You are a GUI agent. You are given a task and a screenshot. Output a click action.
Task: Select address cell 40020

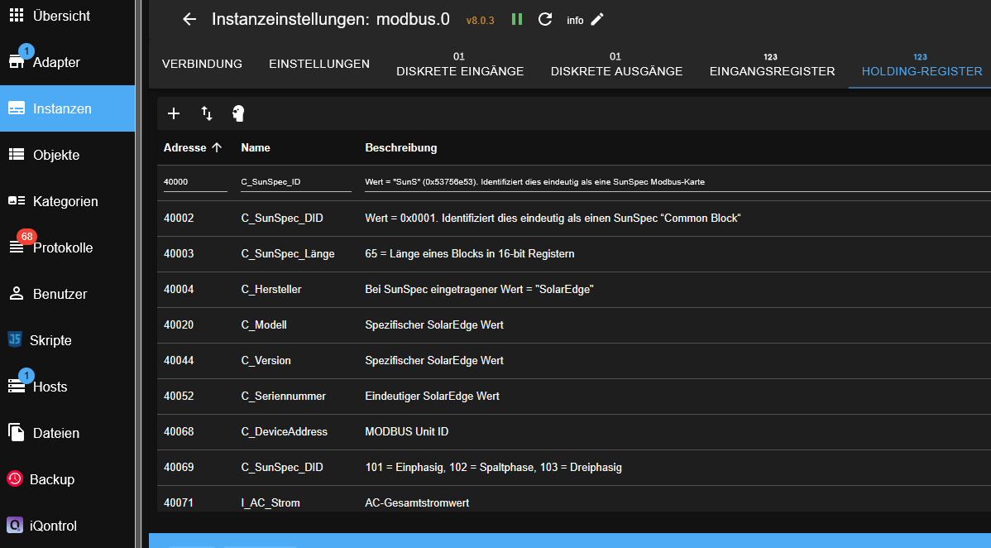point(179,324)
